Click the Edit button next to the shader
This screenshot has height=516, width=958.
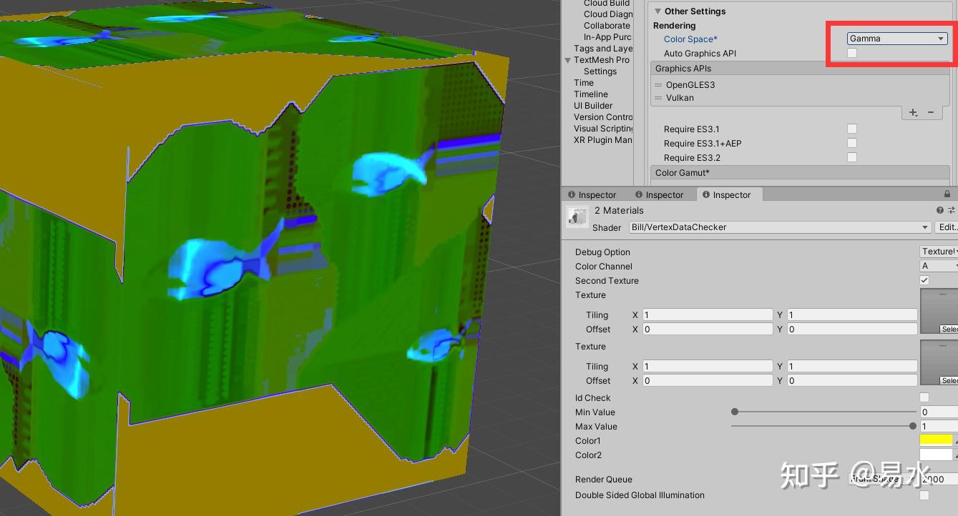tap(947, 227)
